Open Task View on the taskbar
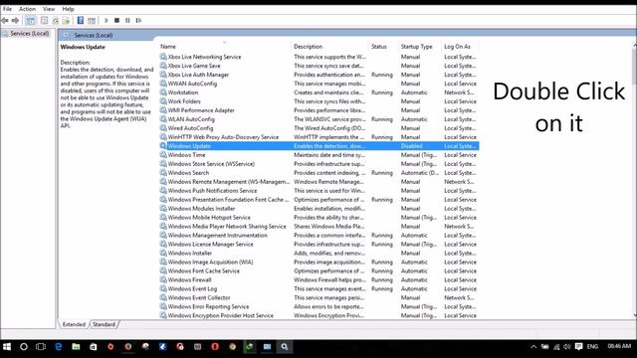 41,347
